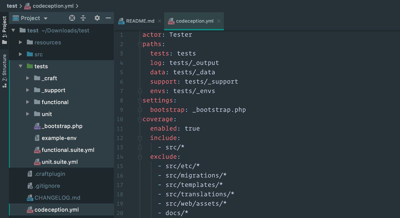Click 'src/migrations/*' entry in editor

(x=196, y=175)
